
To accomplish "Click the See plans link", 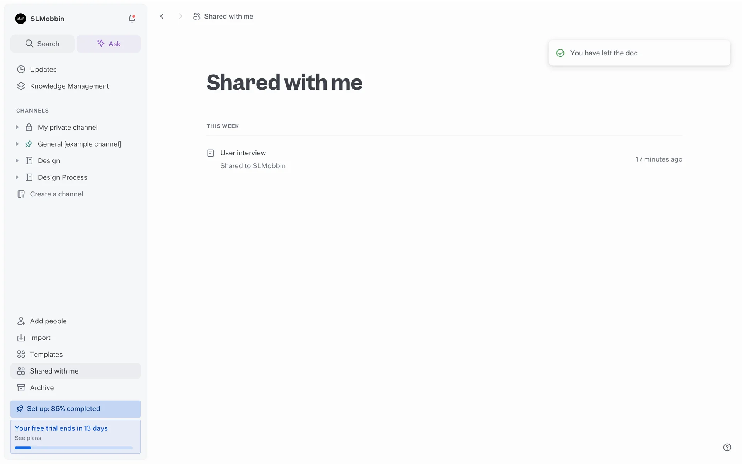I will click(x=28, y=438).
